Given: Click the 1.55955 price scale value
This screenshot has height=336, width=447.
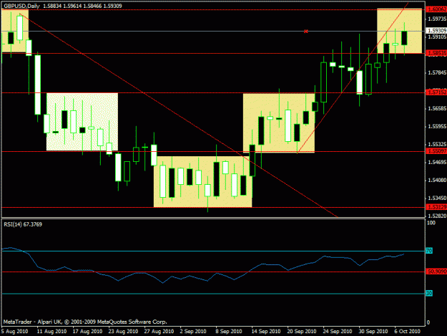Looking at the screenshot, I should (437, 126).
